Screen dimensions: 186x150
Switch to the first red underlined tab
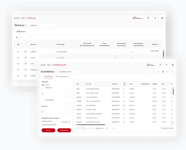coord(49,76)
